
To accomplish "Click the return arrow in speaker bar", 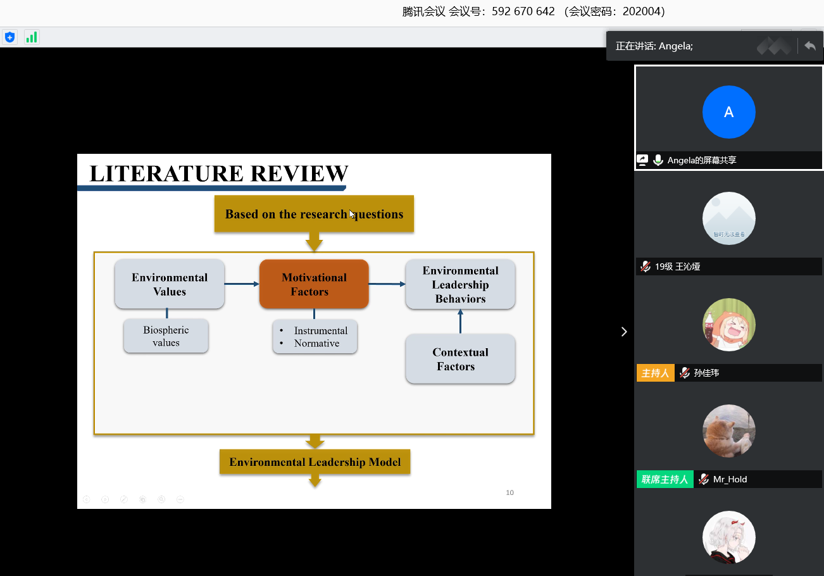I will point(810,46).
